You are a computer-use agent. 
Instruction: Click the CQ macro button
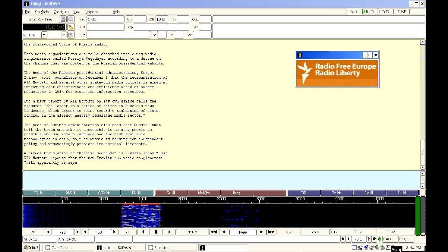pyautogui.click(x=39, y=193)
